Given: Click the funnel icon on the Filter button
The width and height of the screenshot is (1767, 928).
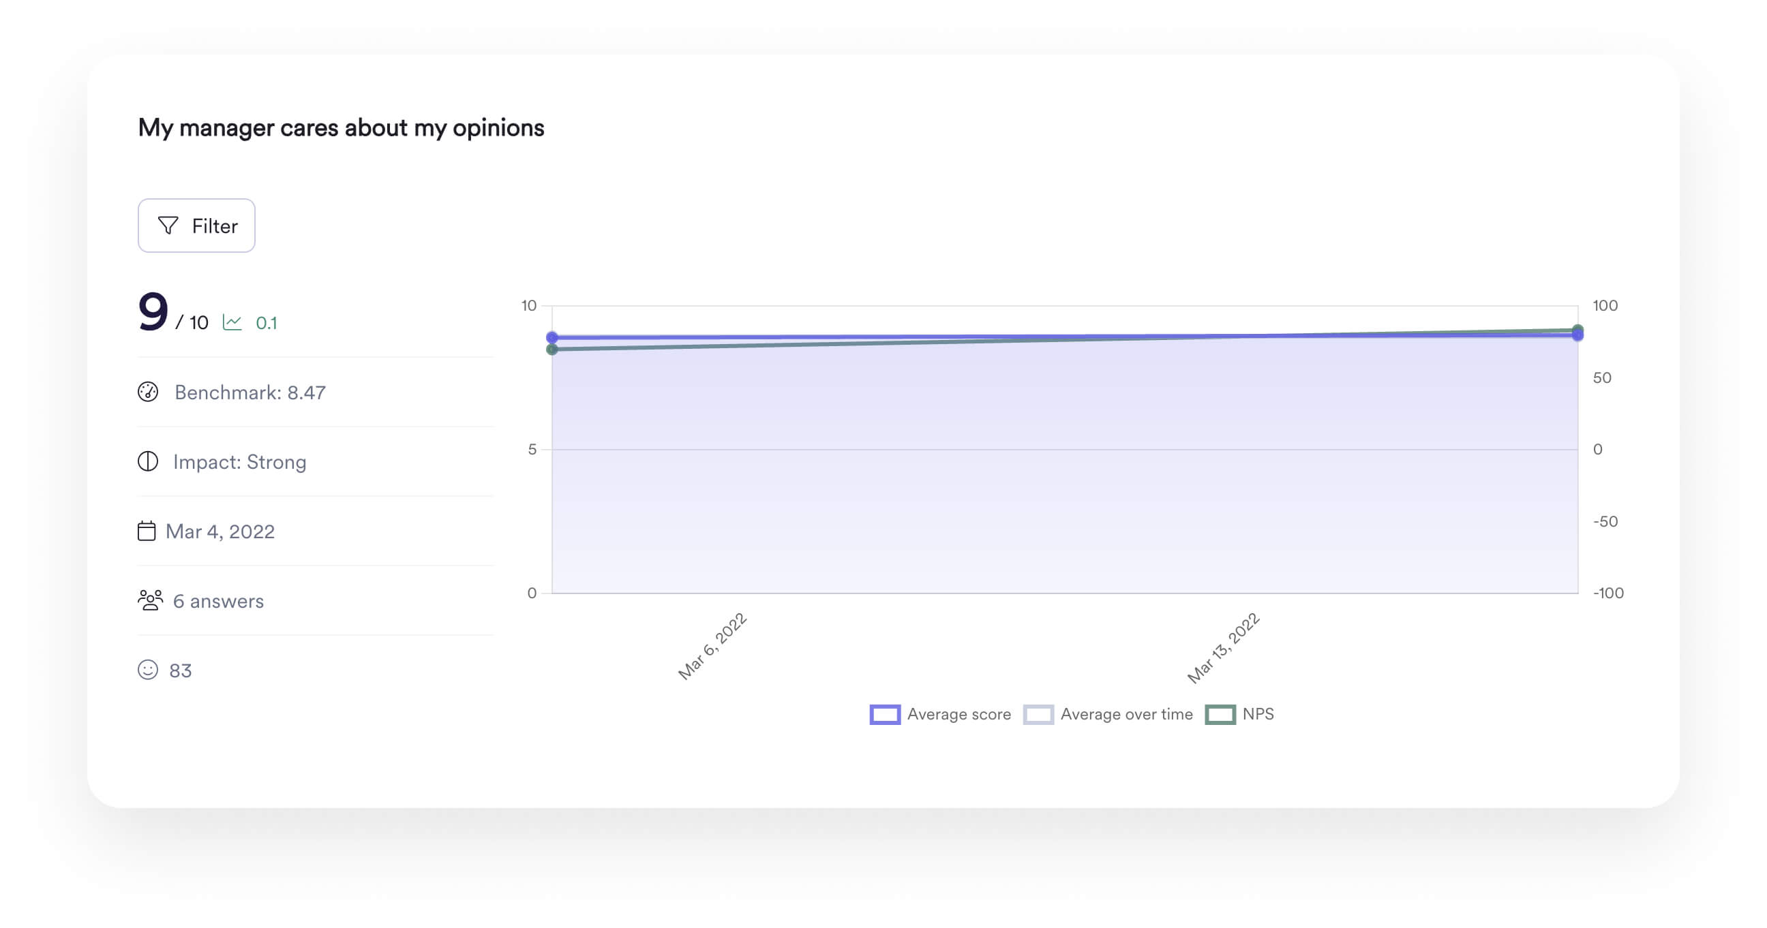Looking at the screenshot, I should coord(169,226).
